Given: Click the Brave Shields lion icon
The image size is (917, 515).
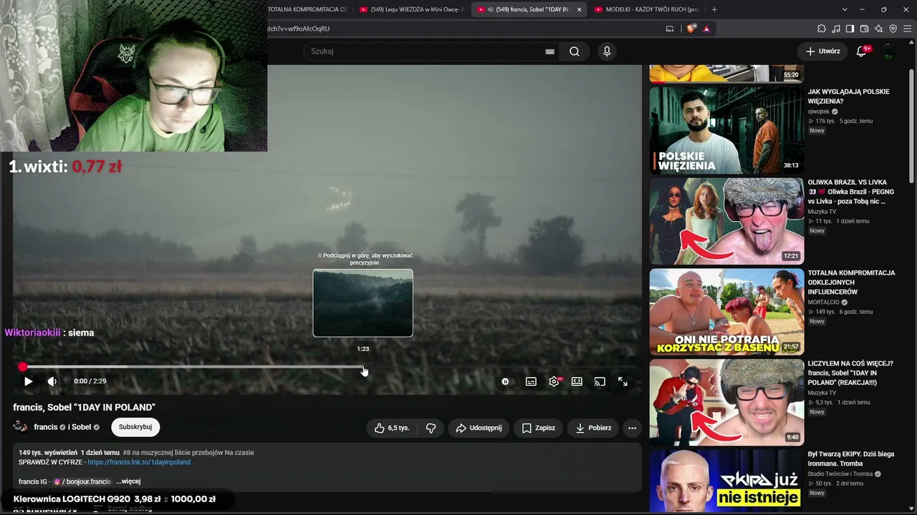Looking at the screenshot, I should coord(691,29).
